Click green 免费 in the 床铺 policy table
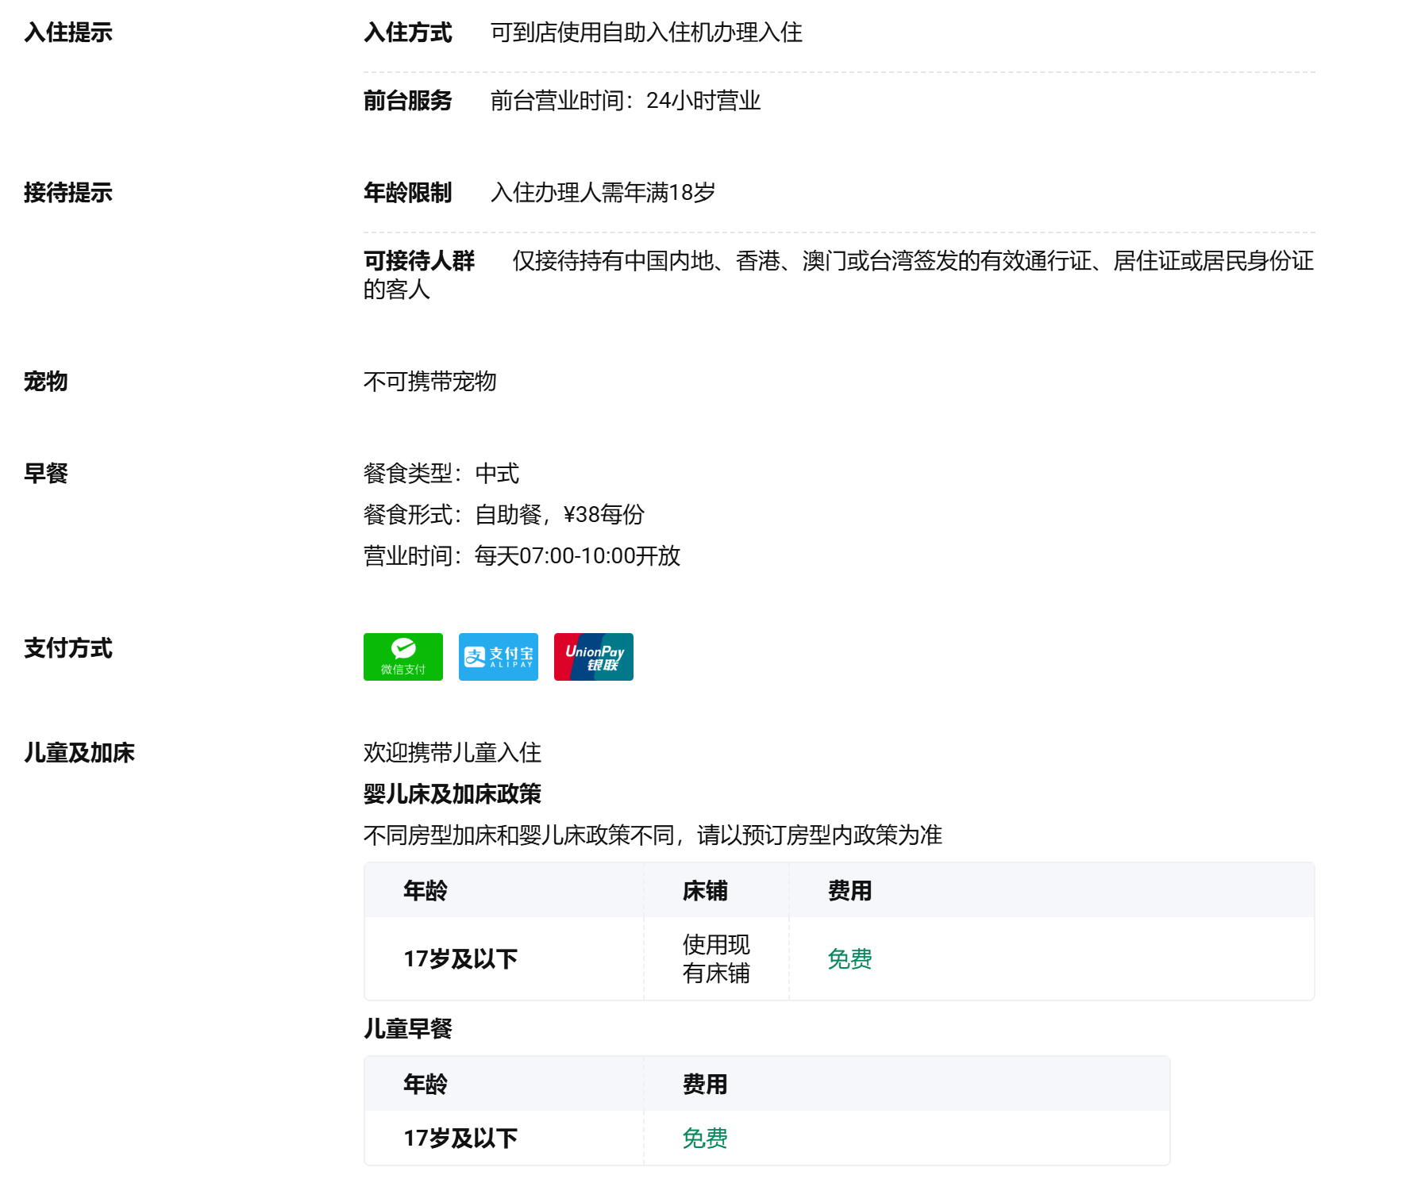Screen dimensions: 1402x1198 click(849, 959)
